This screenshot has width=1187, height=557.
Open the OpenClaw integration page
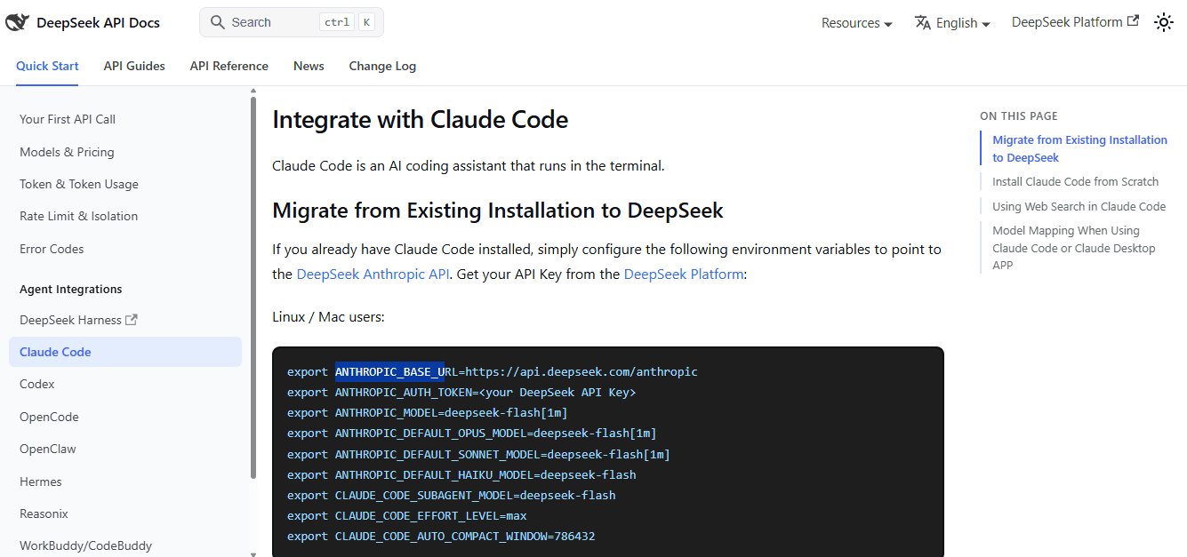(48, 449)
